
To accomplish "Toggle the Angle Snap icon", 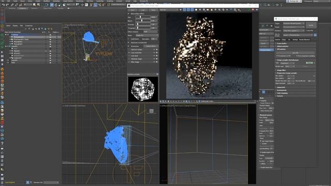I will [x=95, y=5].
